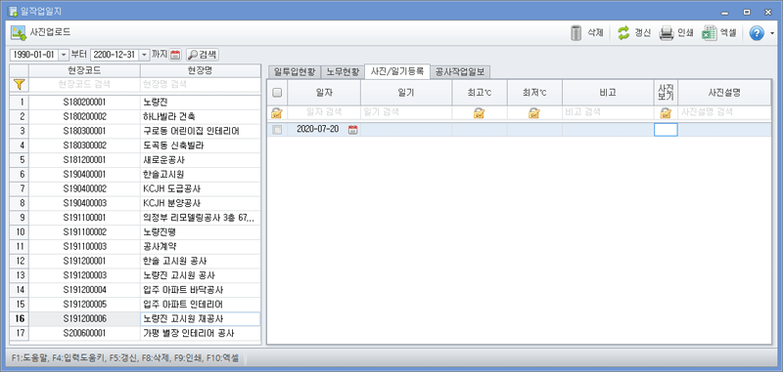Click the 사진설명 검색 filter field
Viewport: 783px width, 372px height.
click(724, 112)
